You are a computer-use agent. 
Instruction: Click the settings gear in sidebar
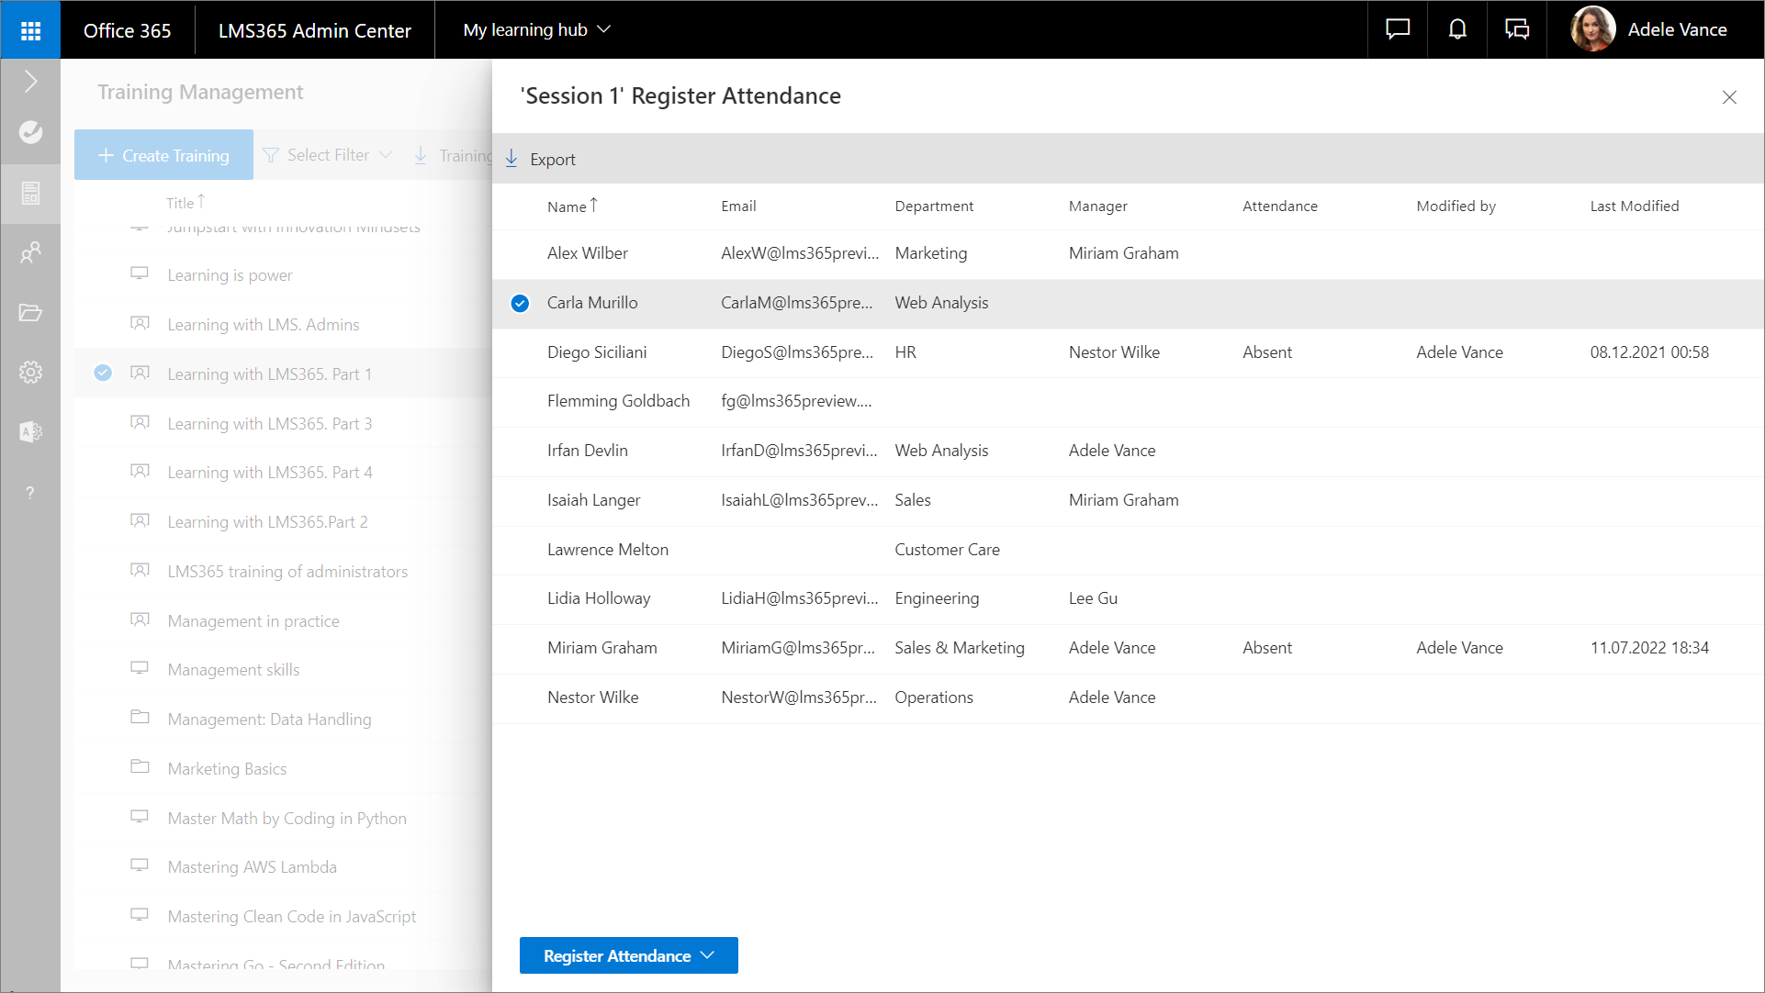[x=30, y=372]
